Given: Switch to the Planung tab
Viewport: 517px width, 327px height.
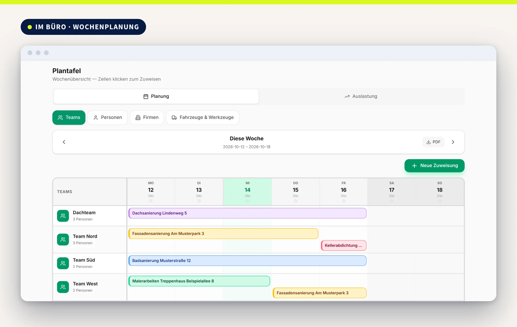Looking at the screenshot, I should 156,96.
